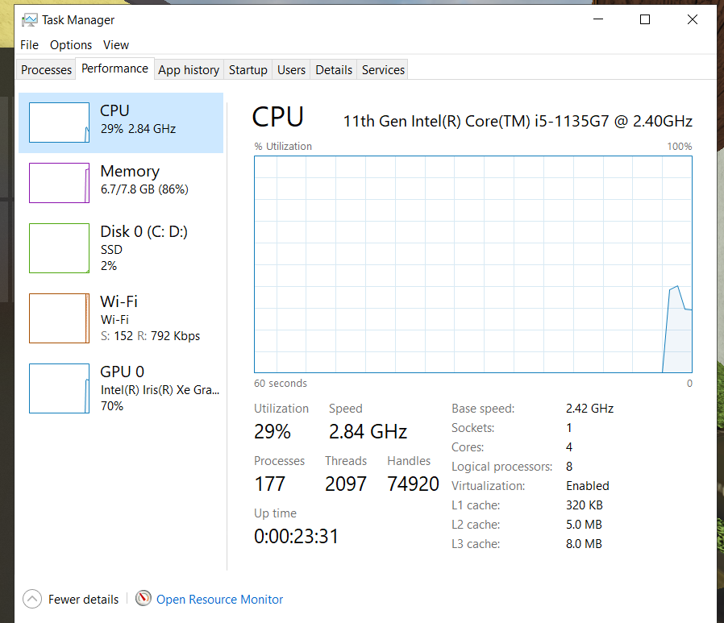Click the Task Manager title bar icon
Viewport: 724px width, 623px height.
(30, 20)
